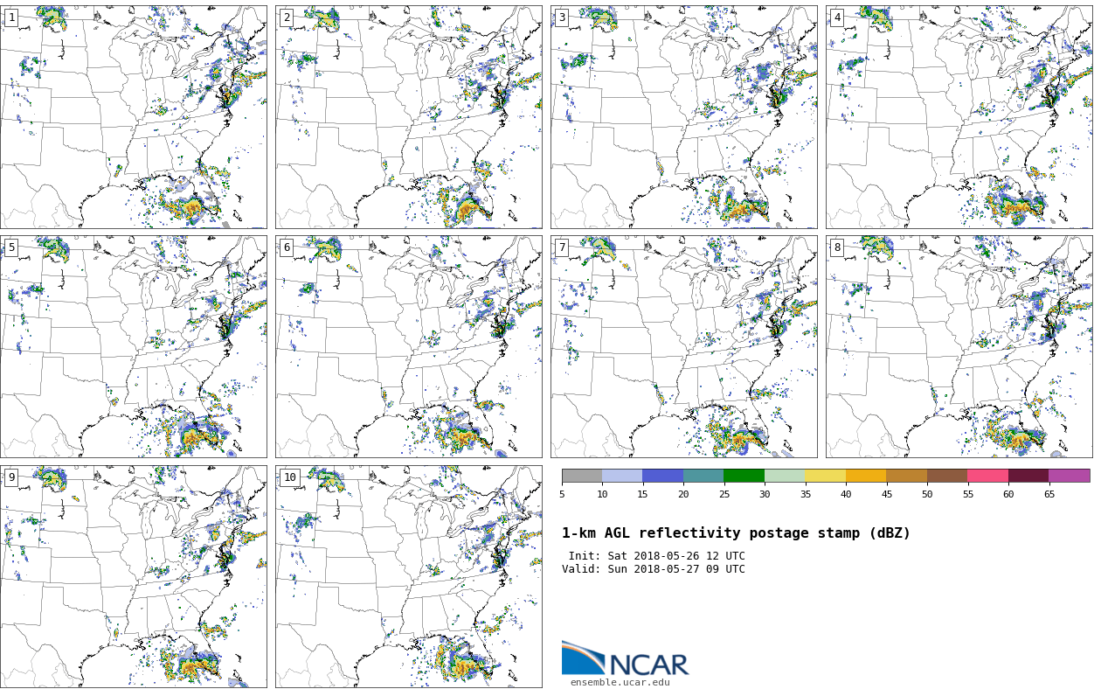Click the NCAR logo icon
This screenshot has width=1101, height=689.
click(583, 658)
